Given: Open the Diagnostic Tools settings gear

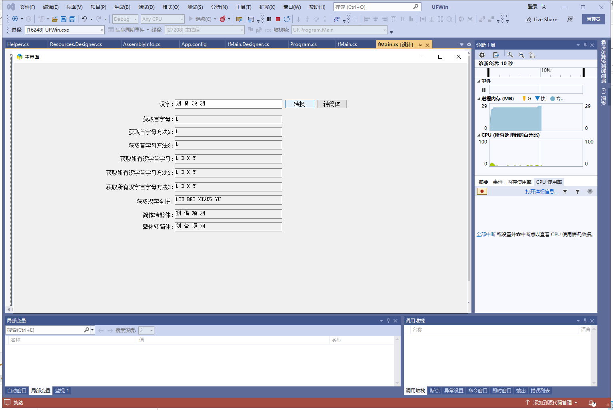Looking at the screenshot, I should [x=482, y=55].
